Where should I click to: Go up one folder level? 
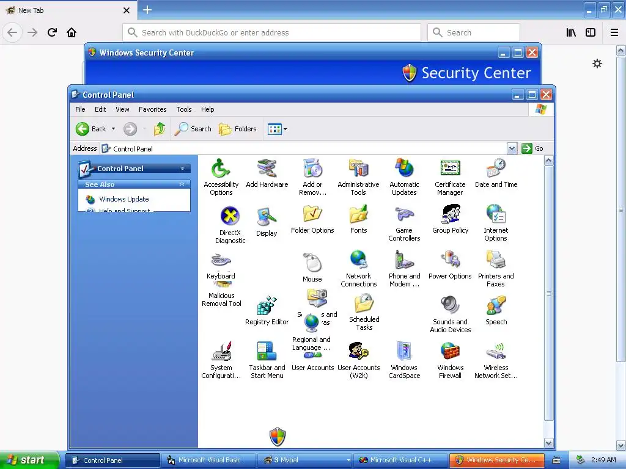coord(160,129)
